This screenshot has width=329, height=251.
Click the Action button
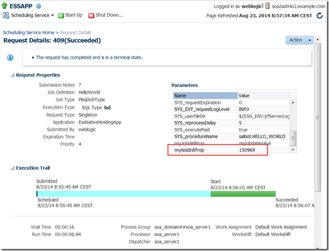pos(296,40)
